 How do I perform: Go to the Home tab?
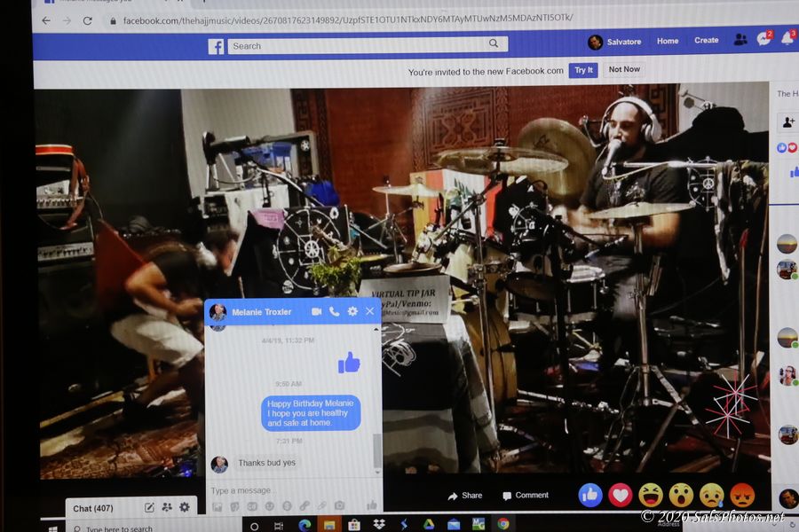point(668,41)
